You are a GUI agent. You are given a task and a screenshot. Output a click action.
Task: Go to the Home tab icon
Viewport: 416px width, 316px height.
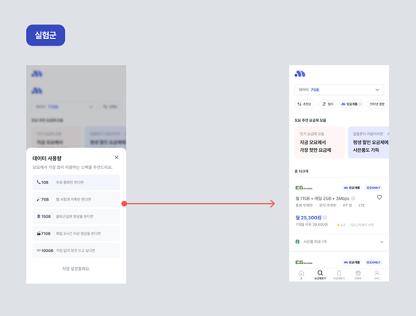pyautogui.click(x=301, y=275)
